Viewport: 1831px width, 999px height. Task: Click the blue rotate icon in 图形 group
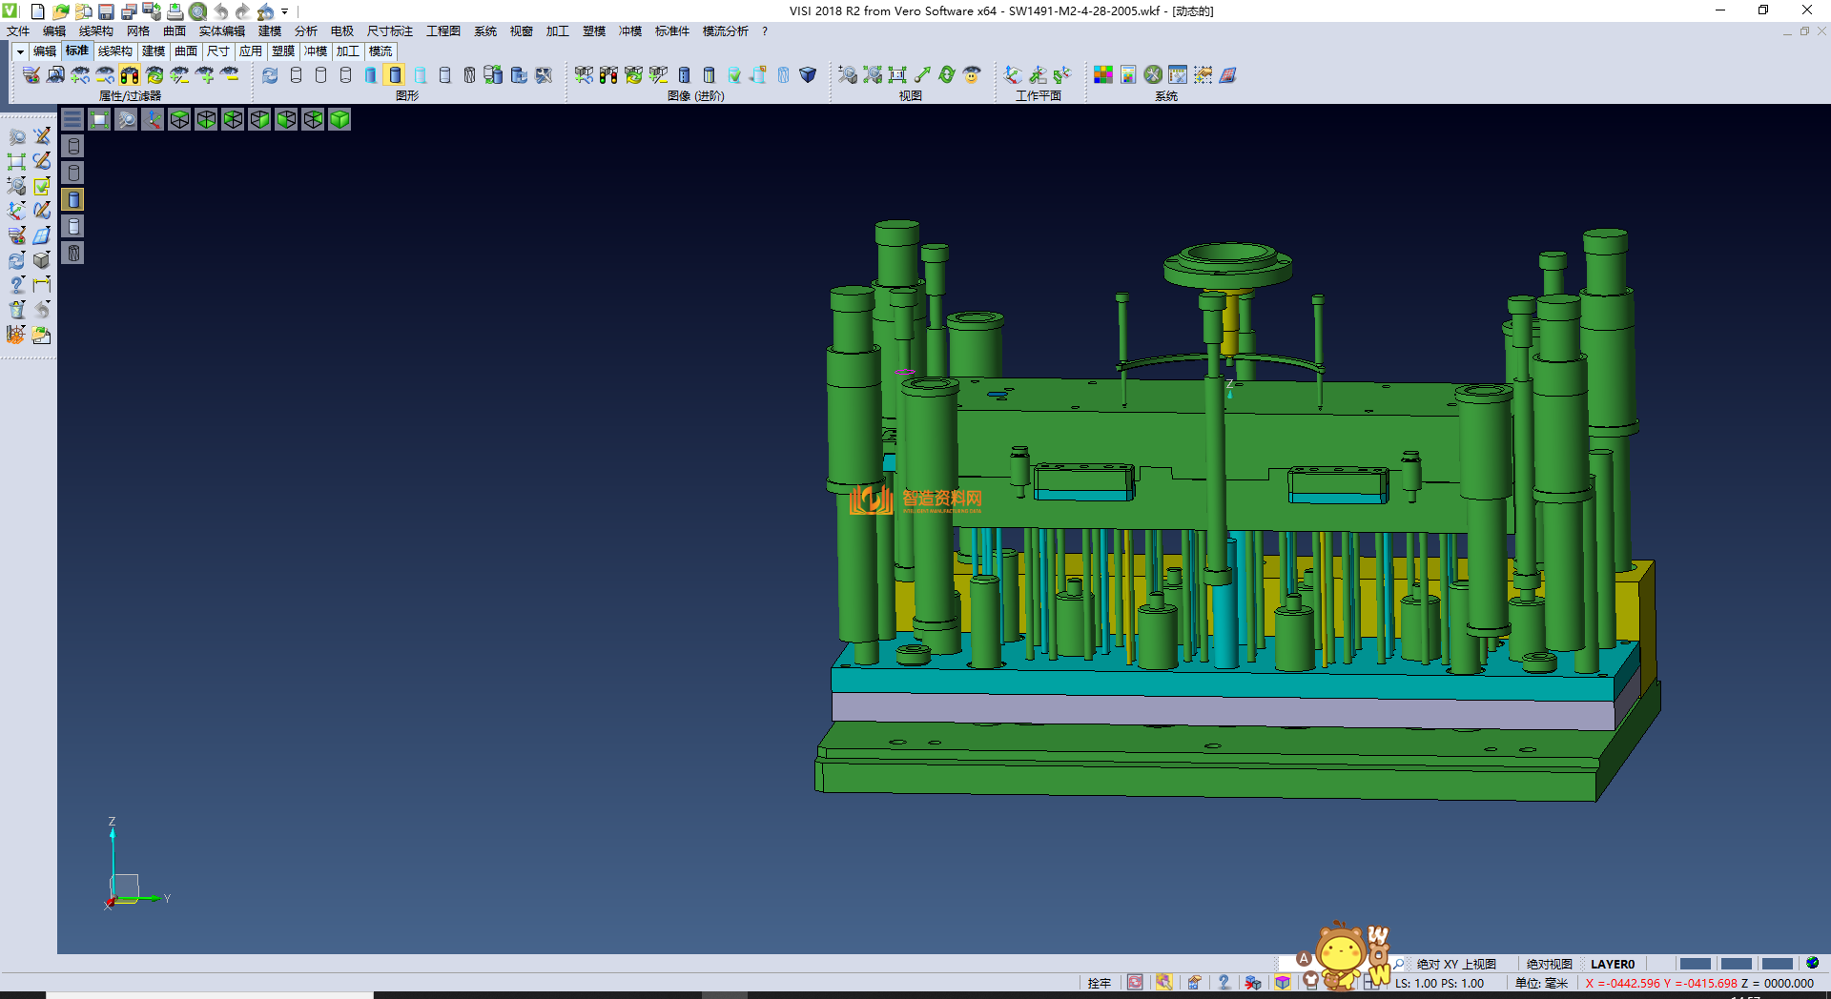click(x=271, y=75)
